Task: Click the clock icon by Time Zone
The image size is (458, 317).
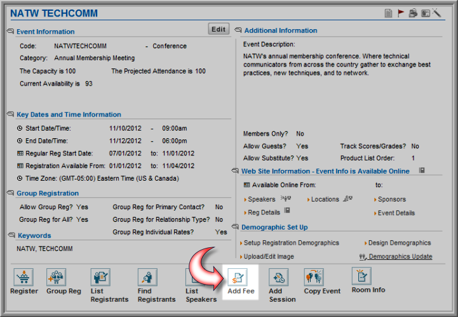Action: [x=20, y=178]
